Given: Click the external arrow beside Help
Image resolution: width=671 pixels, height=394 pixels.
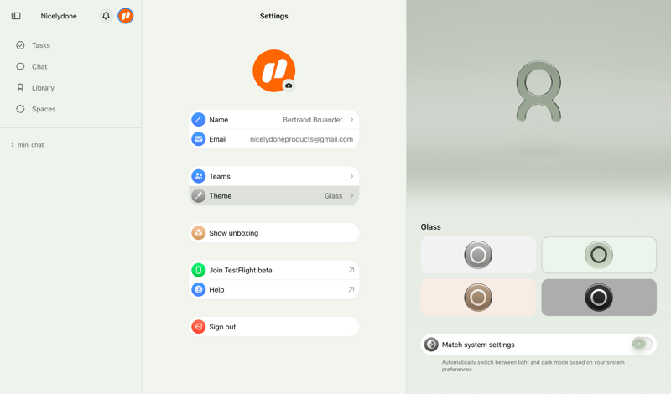Looking at the screenshot, I should click(x=351, y=289).
